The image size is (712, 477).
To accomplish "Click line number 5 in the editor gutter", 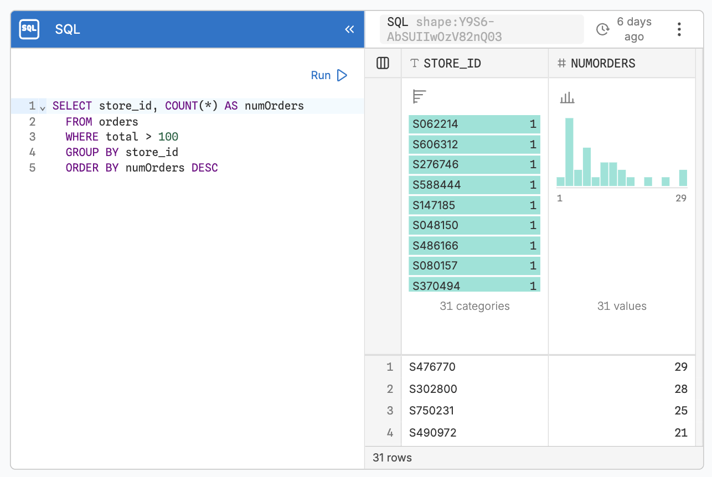I will point(32,168).
